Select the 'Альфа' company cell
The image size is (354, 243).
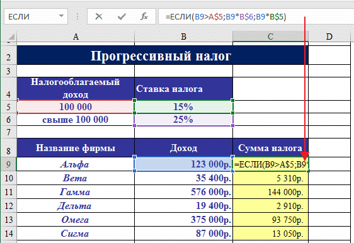coord(76,164)
